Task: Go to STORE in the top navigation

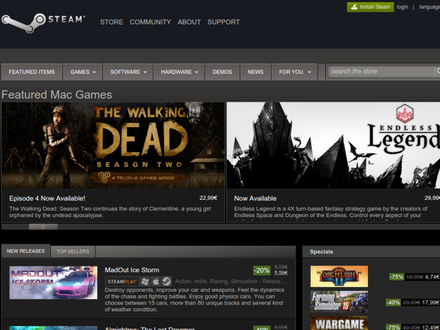Action: tap(111, 22)
